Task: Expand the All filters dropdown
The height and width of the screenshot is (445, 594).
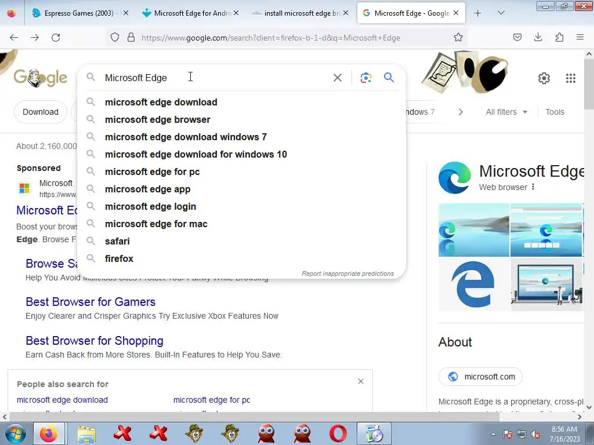Action: point(506,112)
